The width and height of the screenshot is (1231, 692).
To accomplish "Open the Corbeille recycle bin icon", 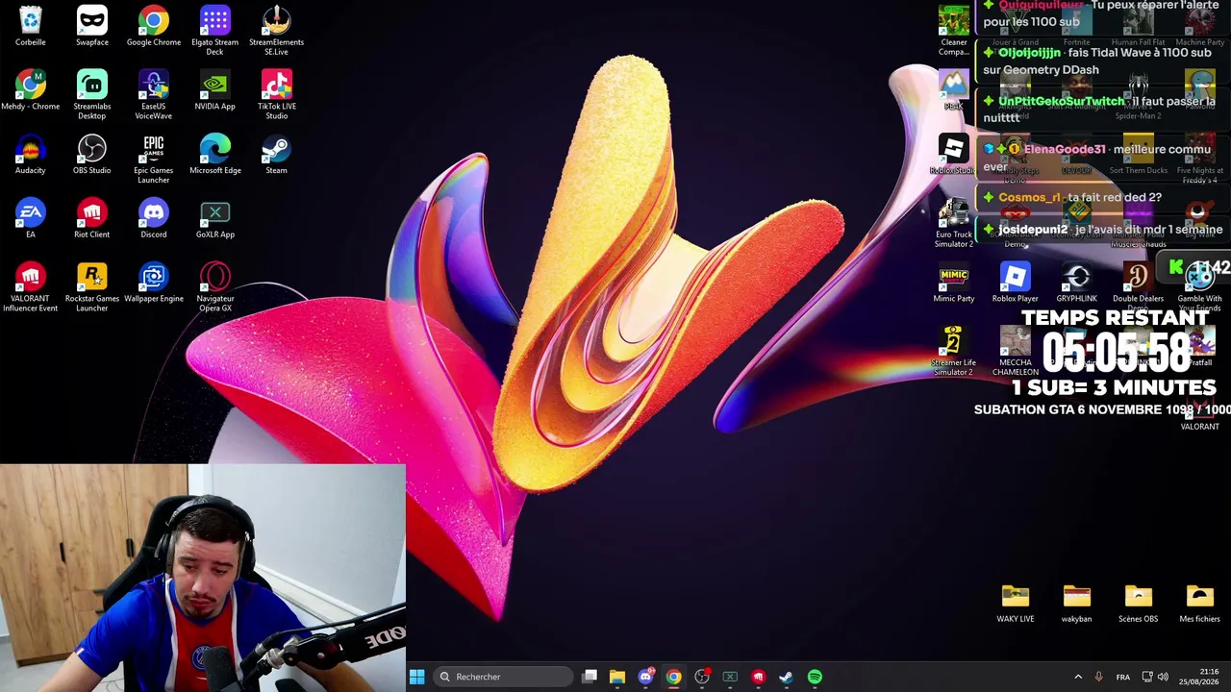I will (x=31, y=26).
